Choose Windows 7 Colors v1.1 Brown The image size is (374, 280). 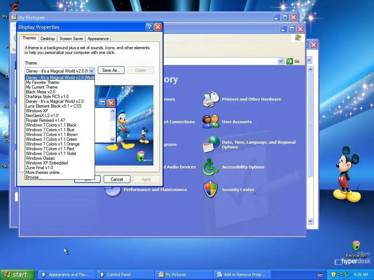(60, 135)
